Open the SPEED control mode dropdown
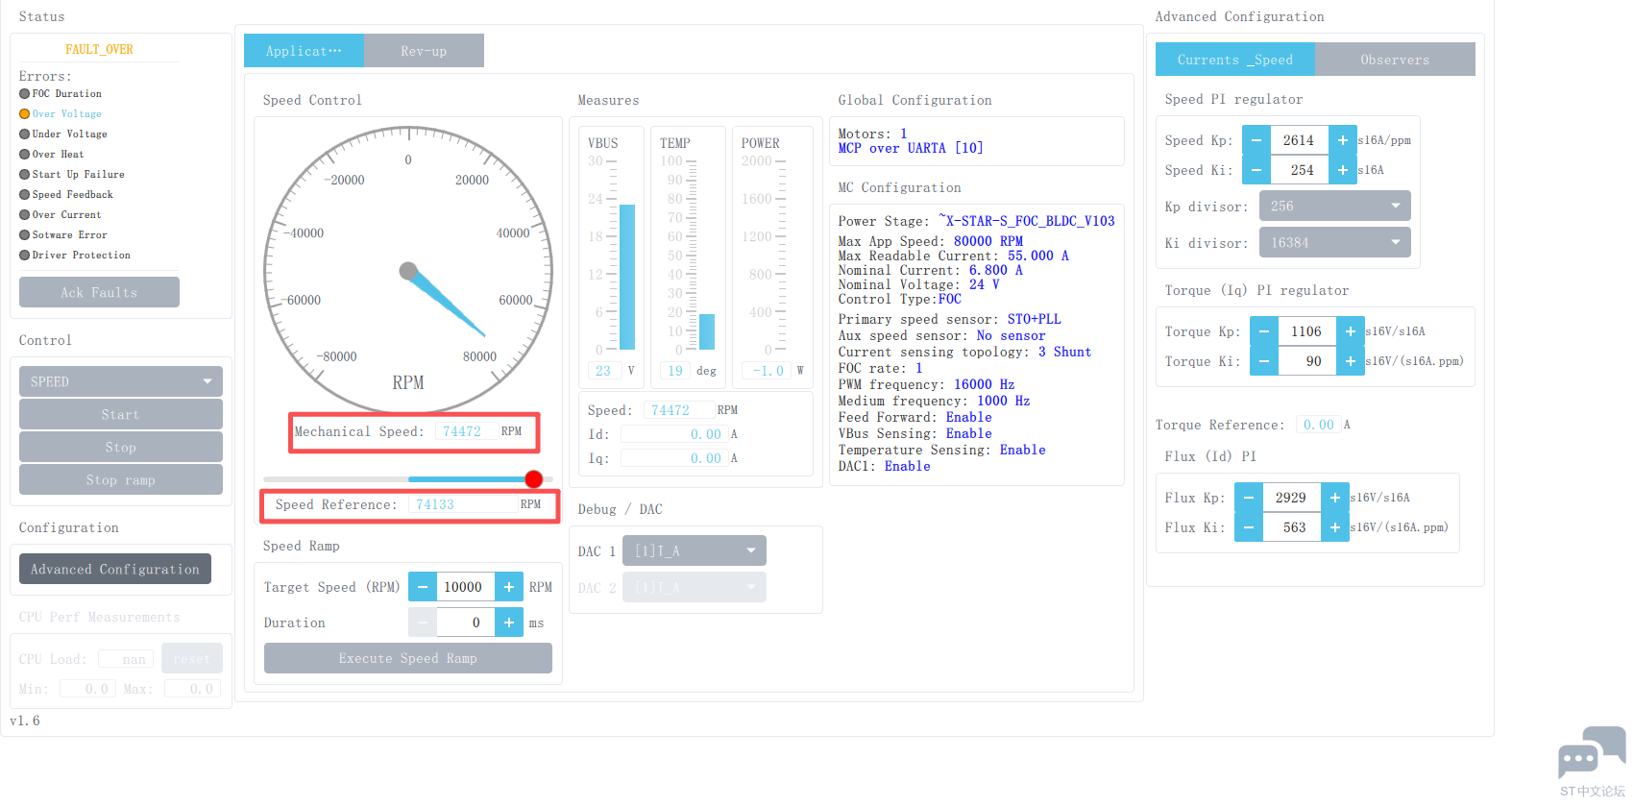 tap(120, 381)
